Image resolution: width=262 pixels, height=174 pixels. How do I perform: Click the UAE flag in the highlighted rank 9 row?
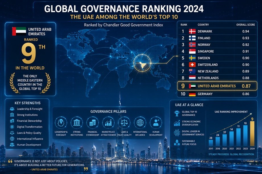[x=192, y=86]
